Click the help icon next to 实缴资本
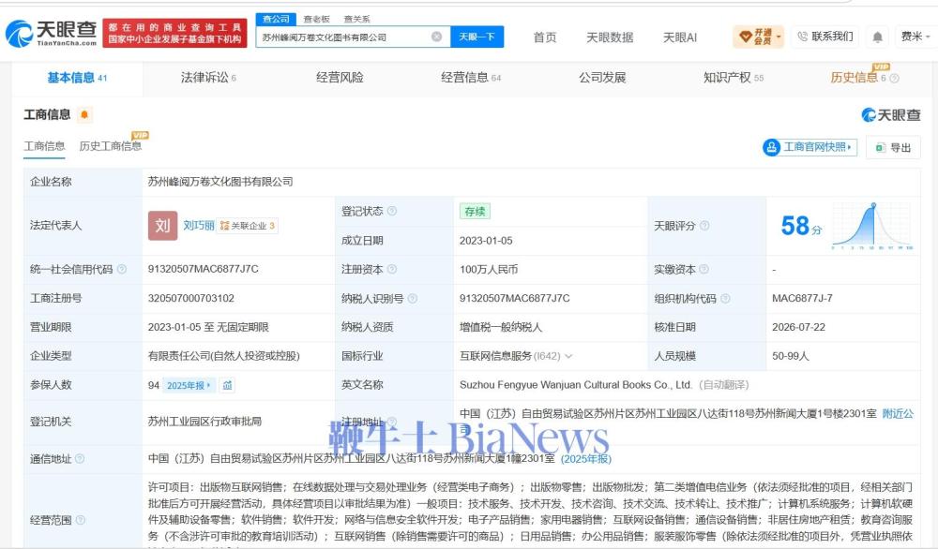 [704, 270]
